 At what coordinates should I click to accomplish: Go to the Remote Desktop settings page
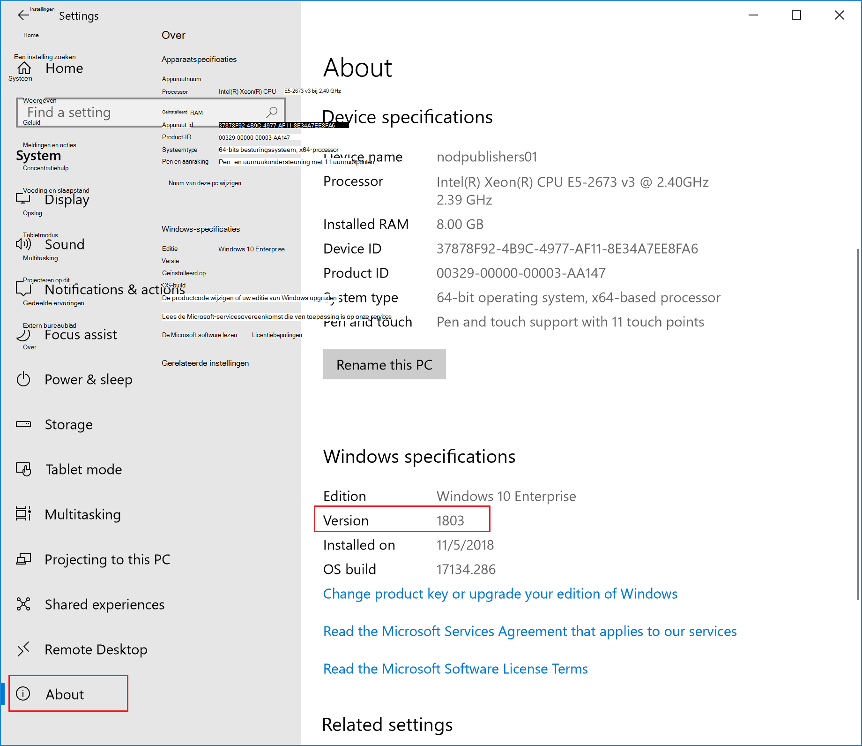(96, 650)
